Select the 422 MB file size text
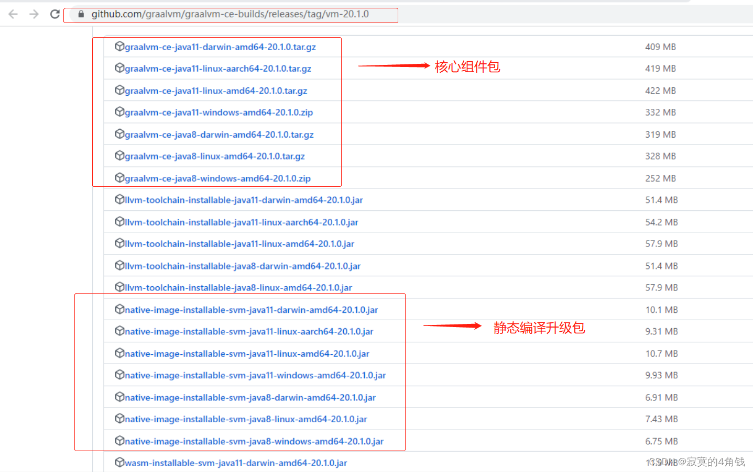 pos(660,91)
